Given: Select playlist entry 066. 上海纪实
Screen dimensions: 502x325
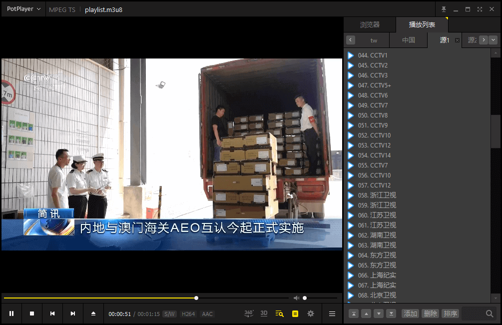Looking at the screenshot, I should [418, 275].
